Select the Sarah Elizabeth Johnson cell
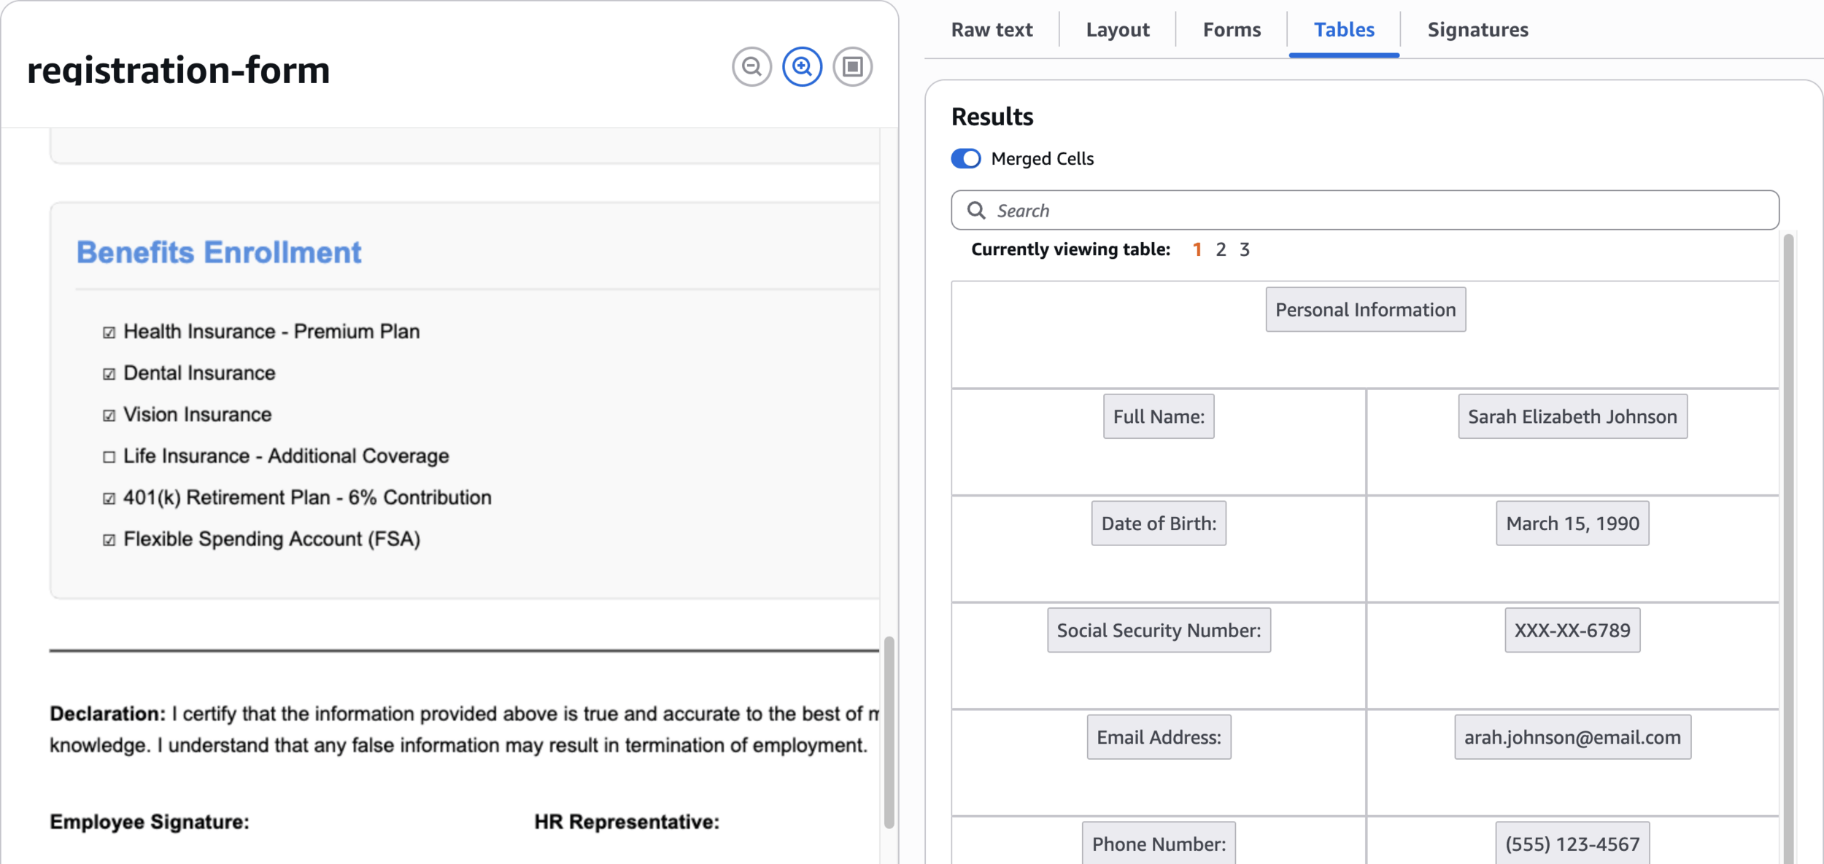The image size is (1824, 864). pyautogui.click(x=1572, y=417)
